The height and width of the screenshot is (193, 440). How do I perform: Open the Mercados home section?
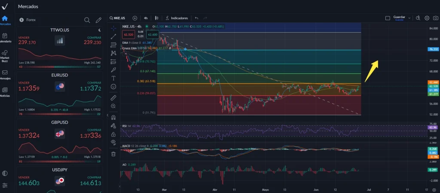pyautogui.click(x=4, y=21)
